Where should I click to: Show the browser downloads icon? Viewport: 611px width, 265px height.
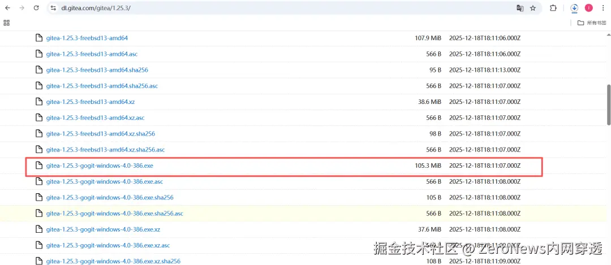coord(574,8)
